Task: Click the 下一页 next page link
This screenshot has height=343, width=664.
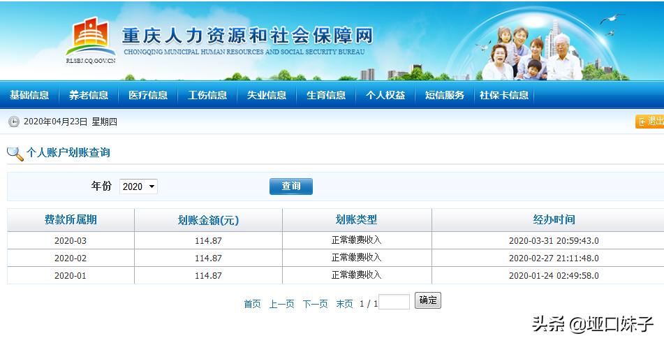Action: (315, 304)
